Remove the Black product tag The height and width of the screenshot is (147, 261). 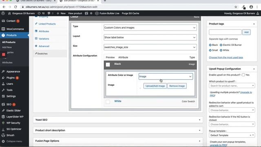tap(210, 45)
